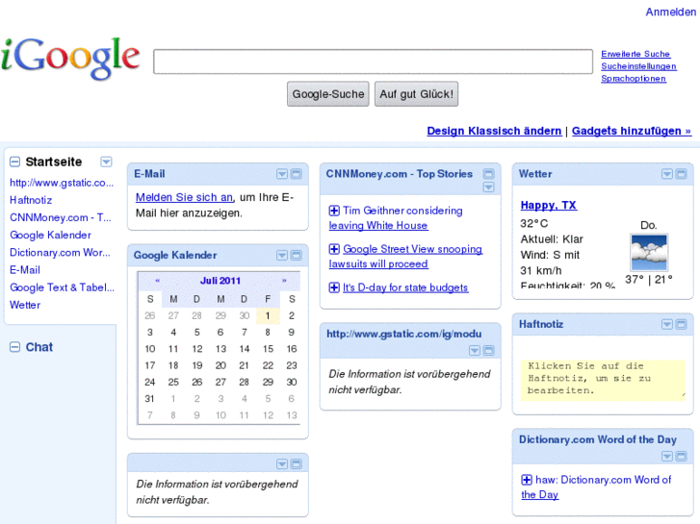This screenshot has width=700, height=524.
Task: Open the Startseite tab options dropdown
Action: point(106,162)
